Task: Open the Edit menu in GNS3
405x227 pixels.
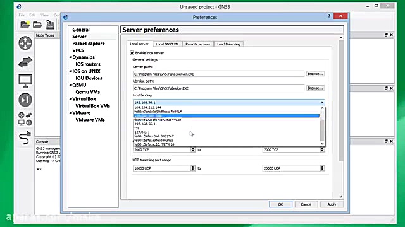Action: pos(32,15)
